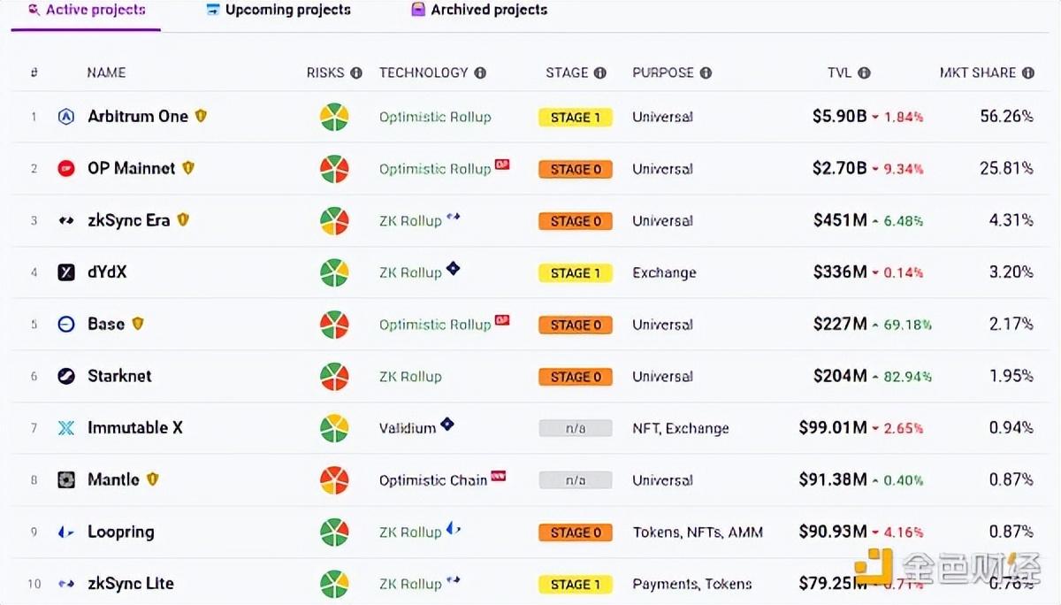Open Starknet risk pie chart
Viewport: 1061px width, 605px height.
(x=334, y=377)
